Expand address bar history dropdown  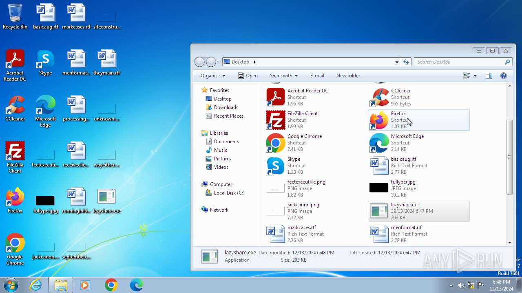pyautogui.click(x=397, y=62)
